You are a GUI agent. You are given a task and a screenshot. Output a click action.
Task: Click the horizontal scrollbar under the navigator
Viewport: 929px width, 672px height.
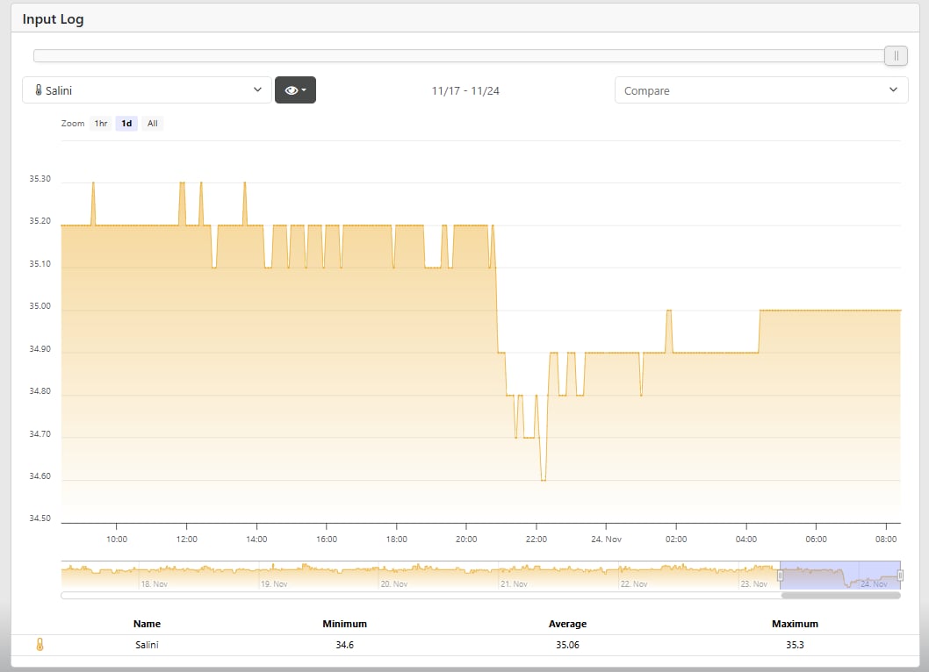coord(839,596)
